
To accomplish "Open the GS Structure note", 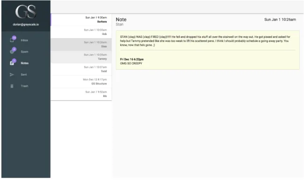I will click(81, 82).
